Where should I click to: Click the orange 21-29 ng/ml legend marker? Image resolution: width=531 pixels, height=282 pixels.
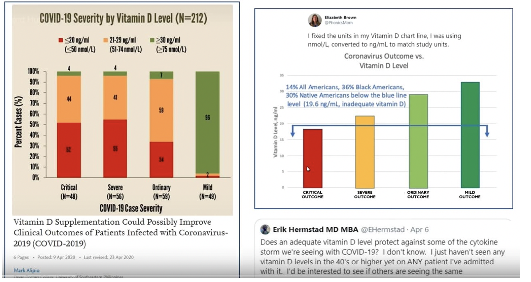(x=105, y=40)
